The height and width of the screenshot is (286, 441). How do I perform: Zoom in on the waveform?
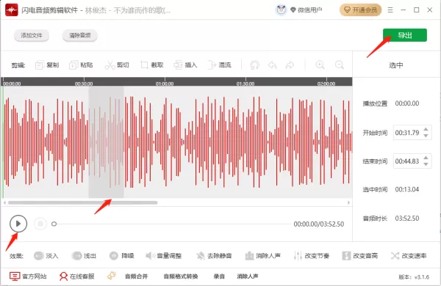pyautogui.click(x=320, y=65)
